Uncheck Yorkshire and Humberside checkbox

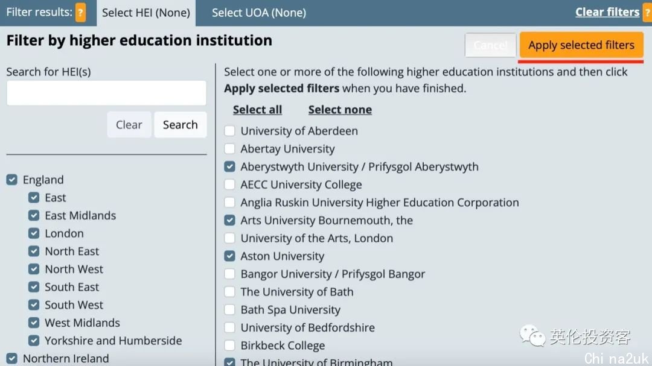[34, 340]
